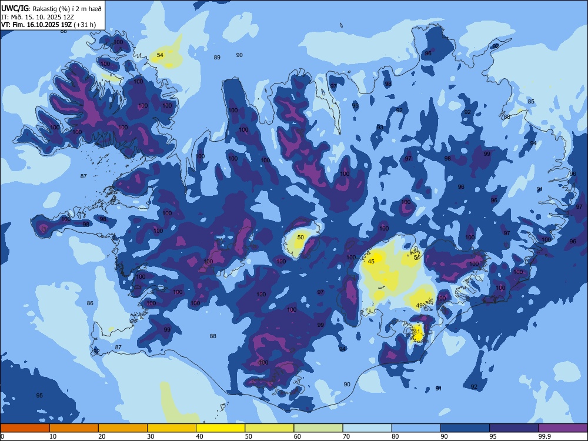Click the legend tick label '70'
This screenshot has height=441, width=588.
tap(346, 436)
